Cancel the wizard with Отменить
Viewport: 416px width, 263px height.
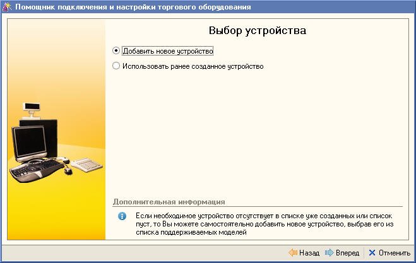[389, 253]
